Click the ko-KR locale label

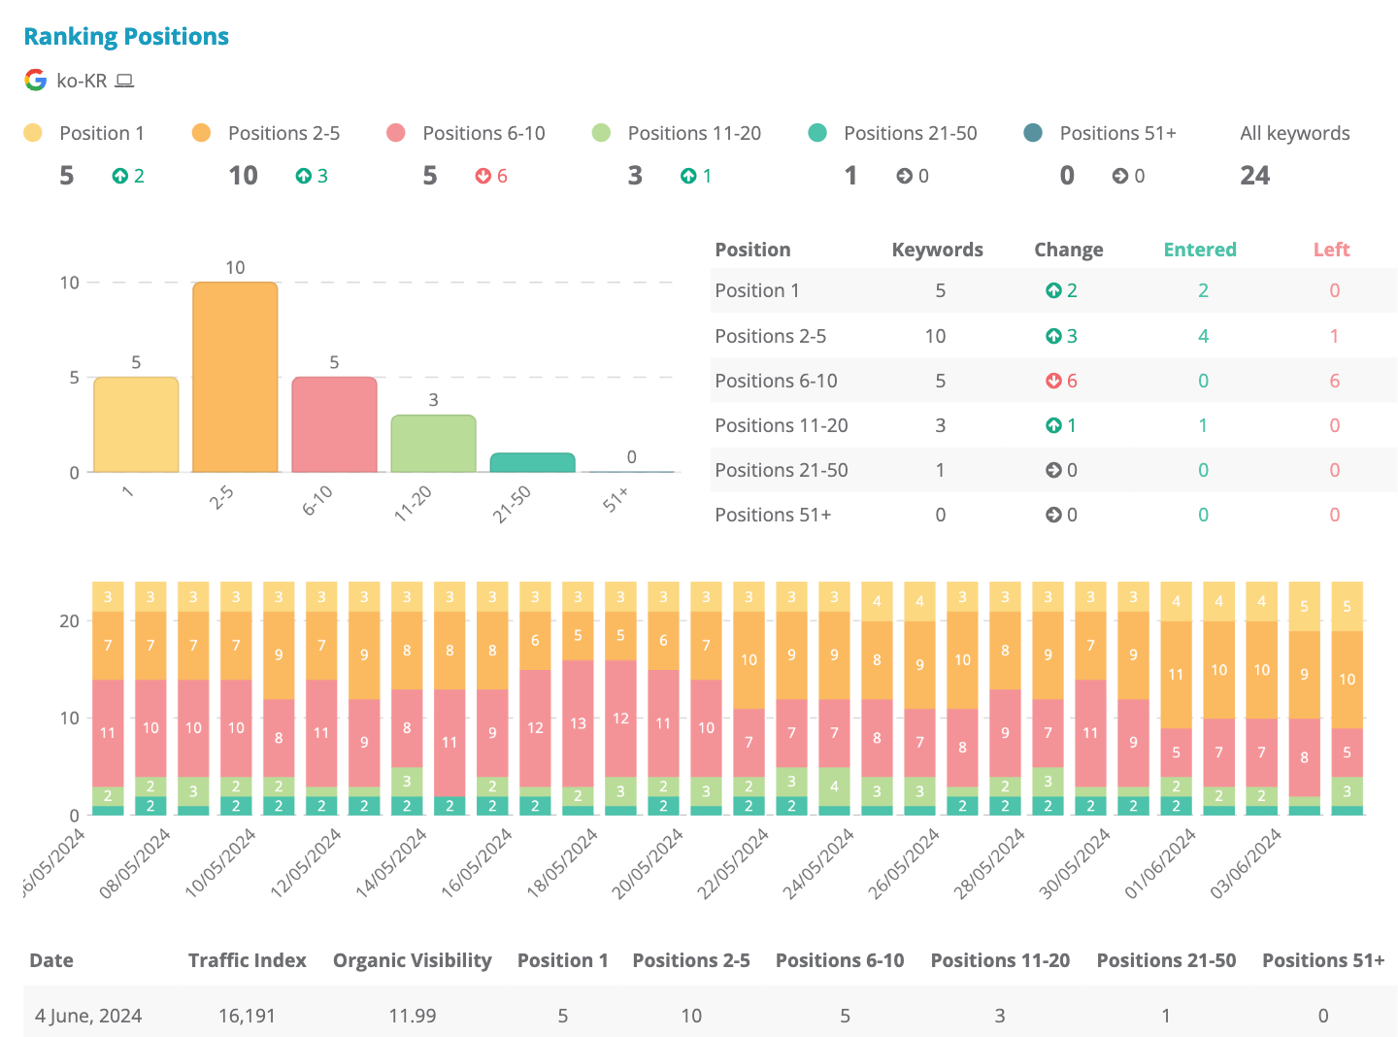pos(82,81)
